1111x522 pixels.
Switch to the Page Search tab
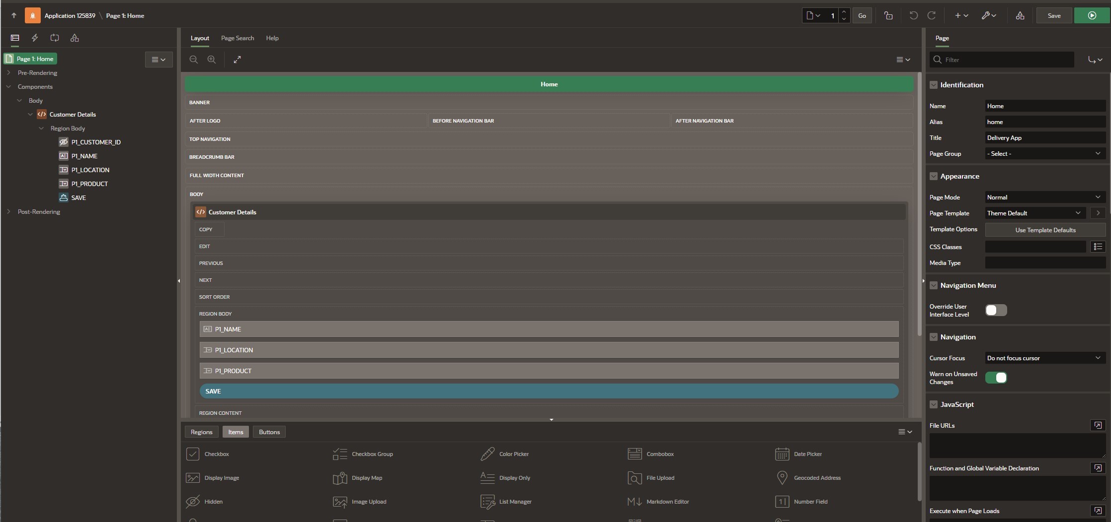pyautogui.click(x=238, y=38)
